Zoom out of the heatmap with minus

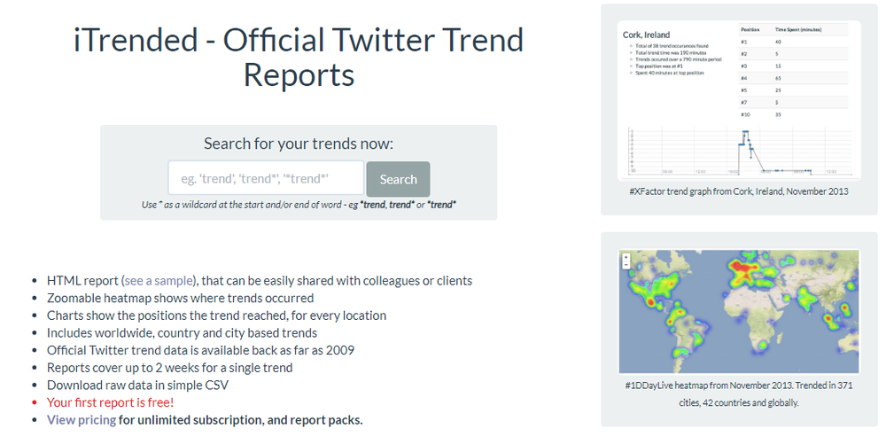(x=626, y=265)
